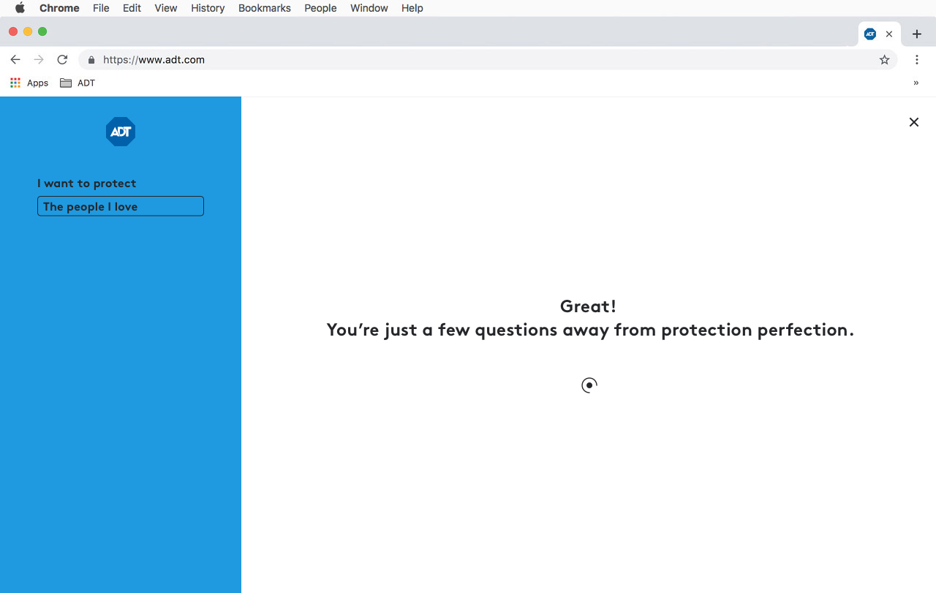Image resolution: width=936 pixels, height=593 pixels.
Task: Open the Window menu
Action: point(369,8)
